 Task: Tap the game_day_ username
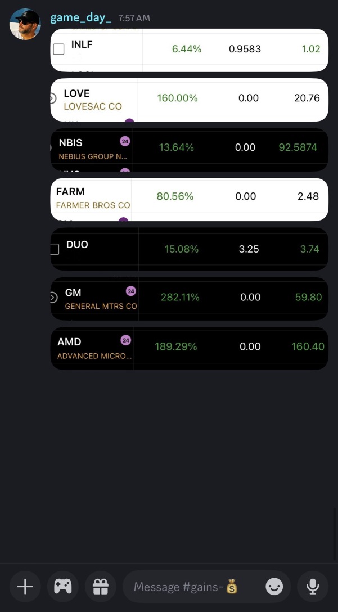tap(81, 17)
